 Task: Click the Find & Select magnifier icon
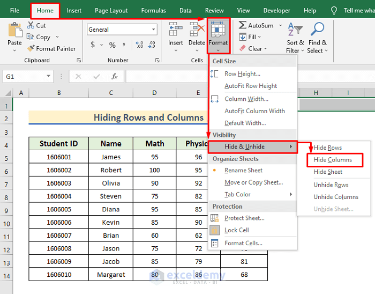317,29
